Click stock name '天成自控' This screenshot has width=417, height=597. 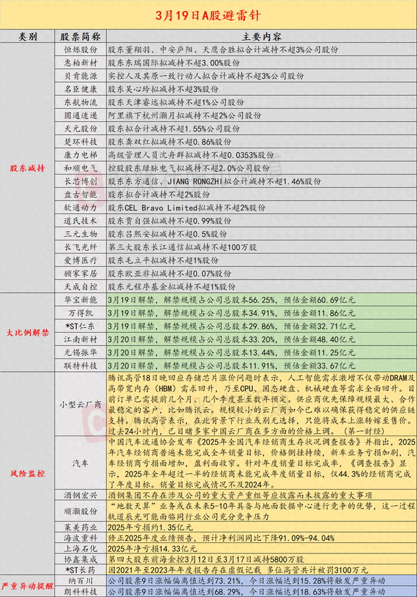tap(80, 286)
